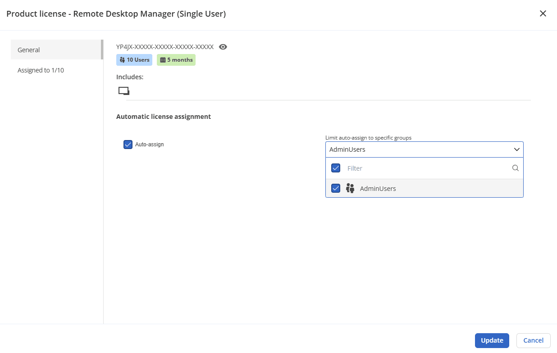Click the masked license key text
Screen dimensions: 557x353
tap(165, 47)
